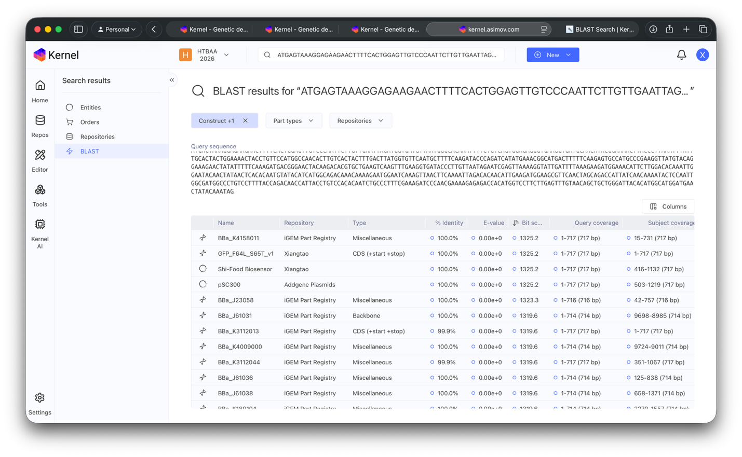Image resolution: width=742 pixels, height=457 pixels.
Task: Sort by the Bit score column header
Action: point(528,223)
